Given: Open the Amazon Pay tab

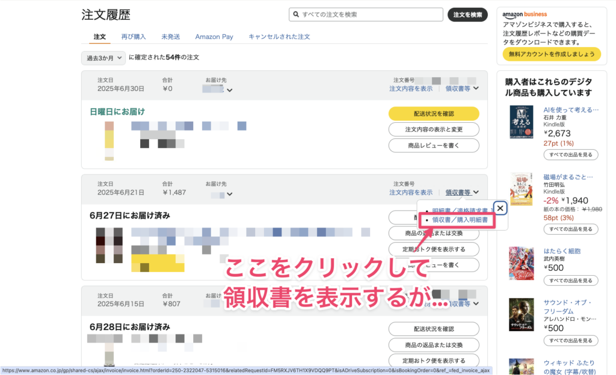Looking at the screenshot, I should click(x=214, y=37).
